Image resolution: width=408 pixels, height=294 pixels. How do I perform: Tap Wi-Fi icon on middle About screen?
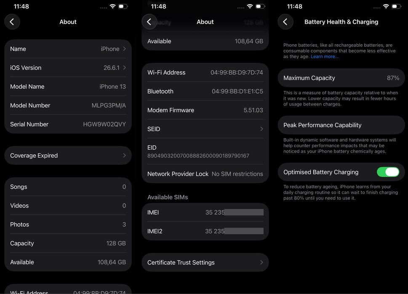(x=250, y=6)
